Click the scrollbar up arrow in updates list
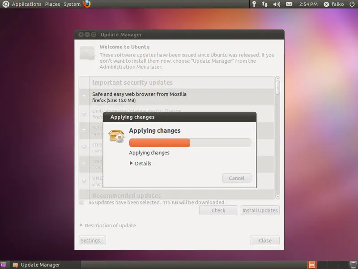 (x=277, y=79)
